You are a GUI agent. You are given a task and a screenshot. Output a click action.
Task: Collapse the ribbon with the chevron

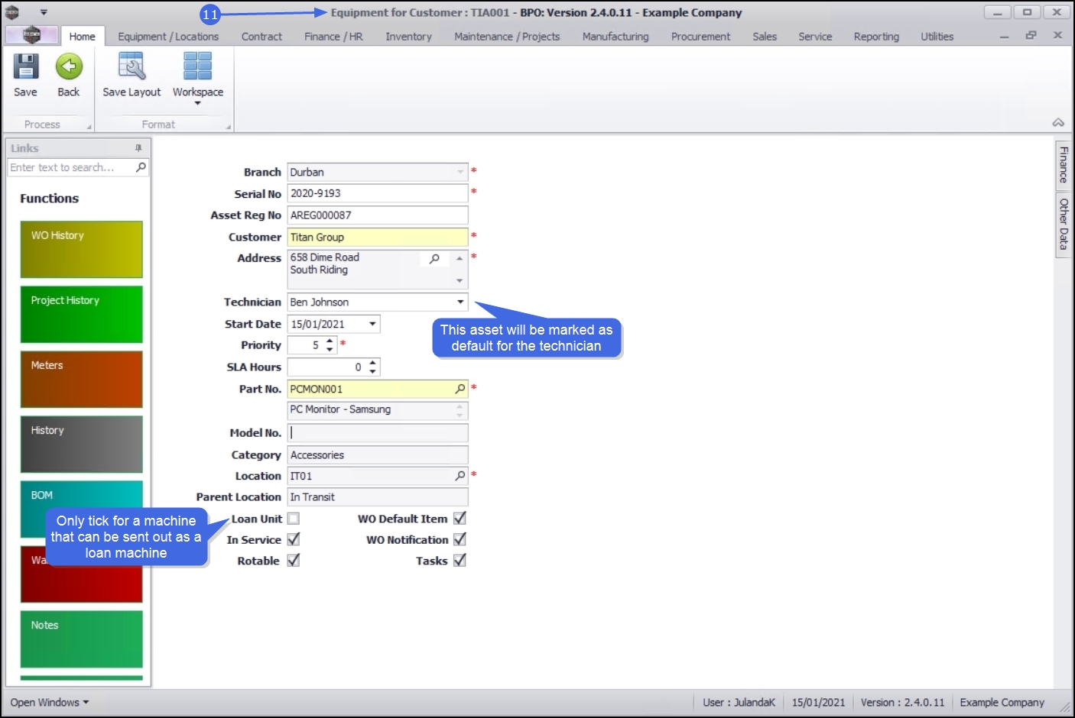click(1058, 122)
